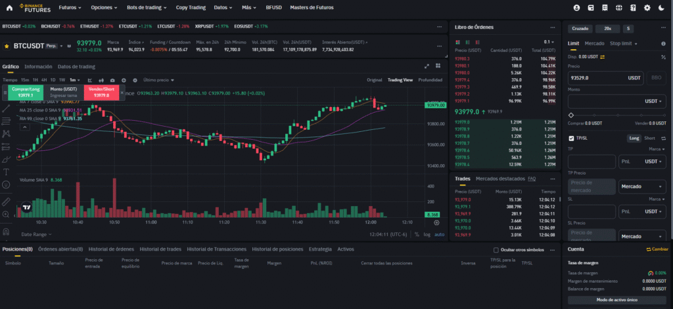This screenshot has width=673, height=309.
Task: Select the zoom-in tool
Action: tap(6, 215)
